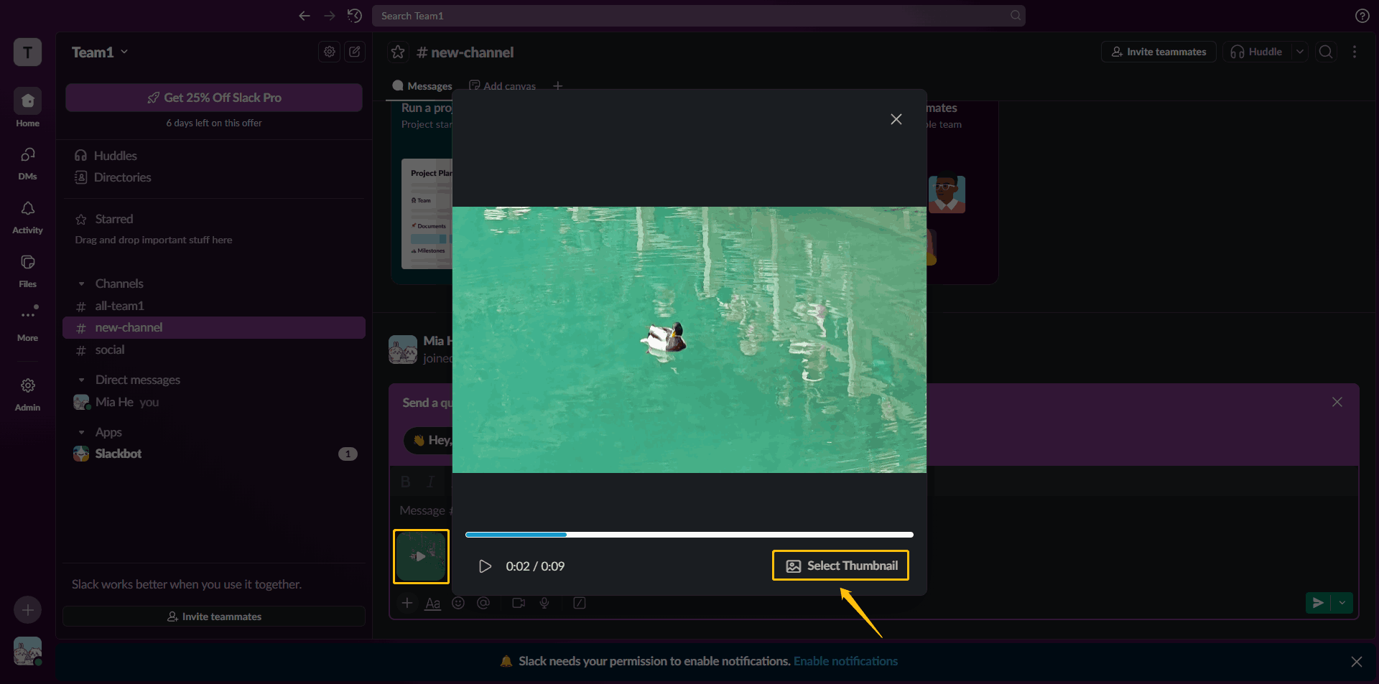1379x684 pixels.
Task: Click the Enable notifications link
Action: tap(845, 661)
